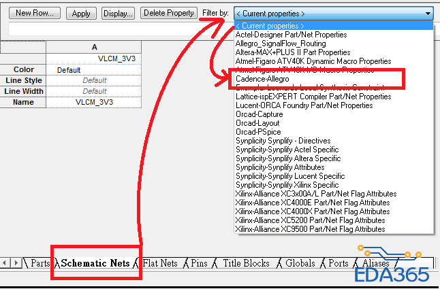
Task: Click the Color value cell Default
Action: [x=94, y=70]
